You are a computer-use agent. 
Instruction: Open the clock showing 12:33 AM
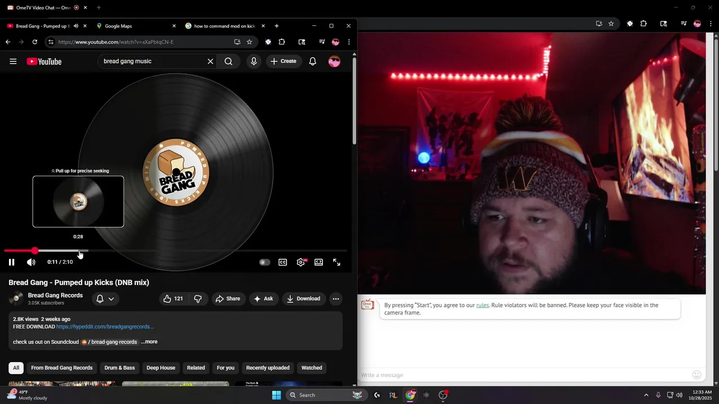tap(702, 395)
